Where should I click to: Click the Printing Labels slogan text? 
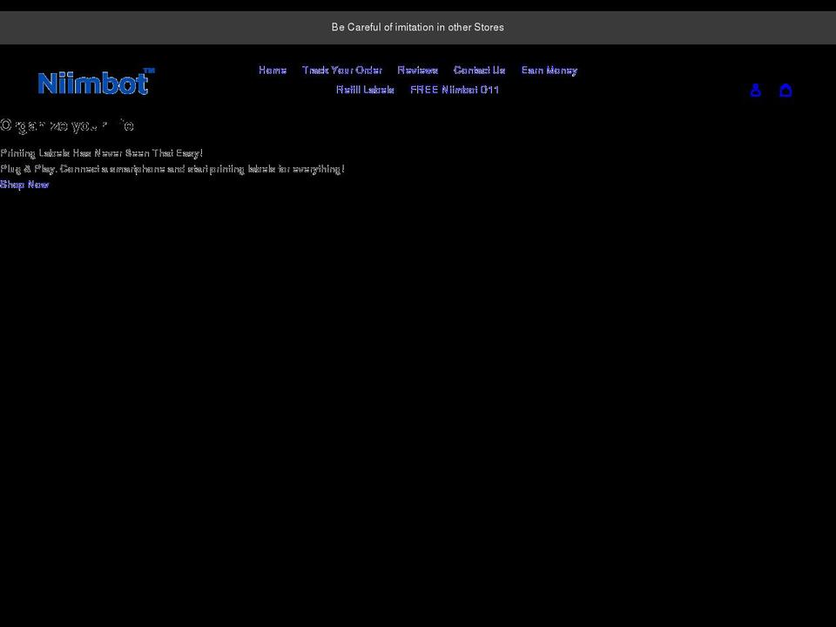(101, 152)
